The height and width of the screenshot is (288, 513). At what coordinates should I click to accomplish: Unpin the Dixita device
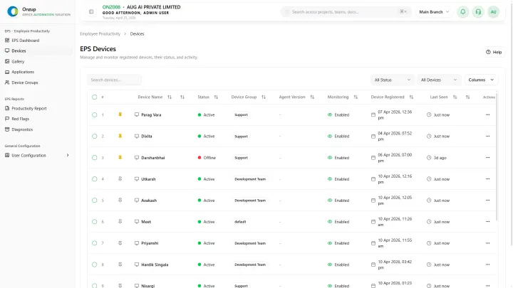pos(120,136)
